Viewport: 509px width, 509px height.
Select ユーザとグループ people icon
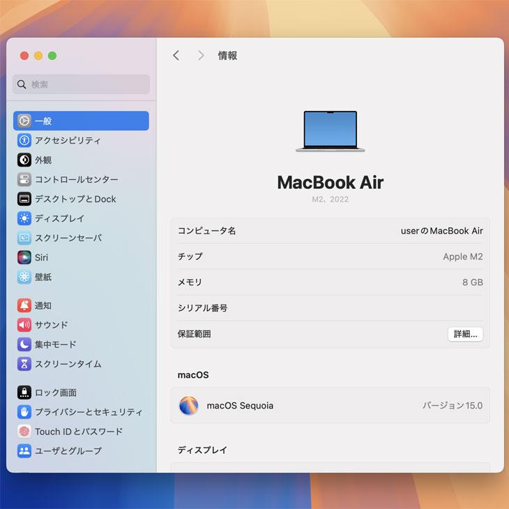tap(24, 451)
